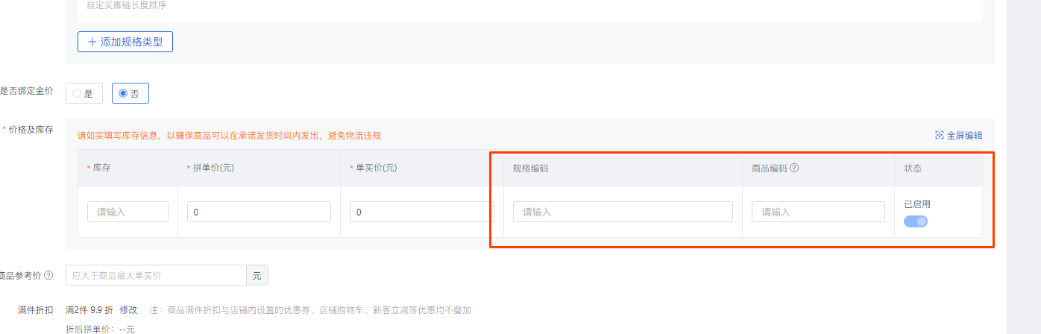Click the 库存 column header

pyautogui.click(x=102, y=168)
